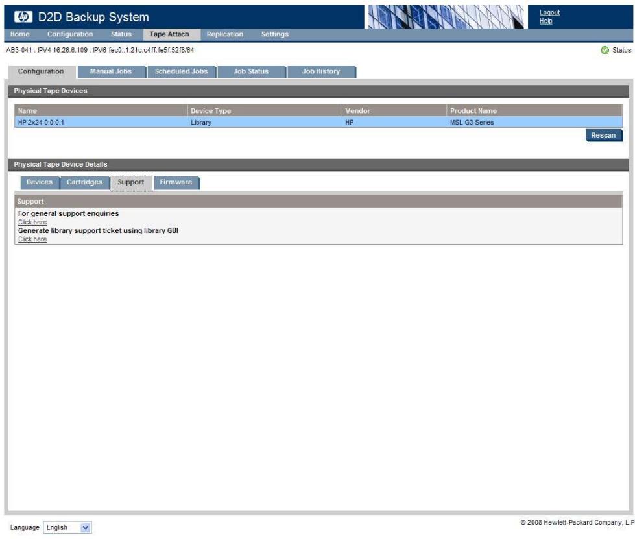Switch to the Scheduled Jobs tab

click(181, 71)
